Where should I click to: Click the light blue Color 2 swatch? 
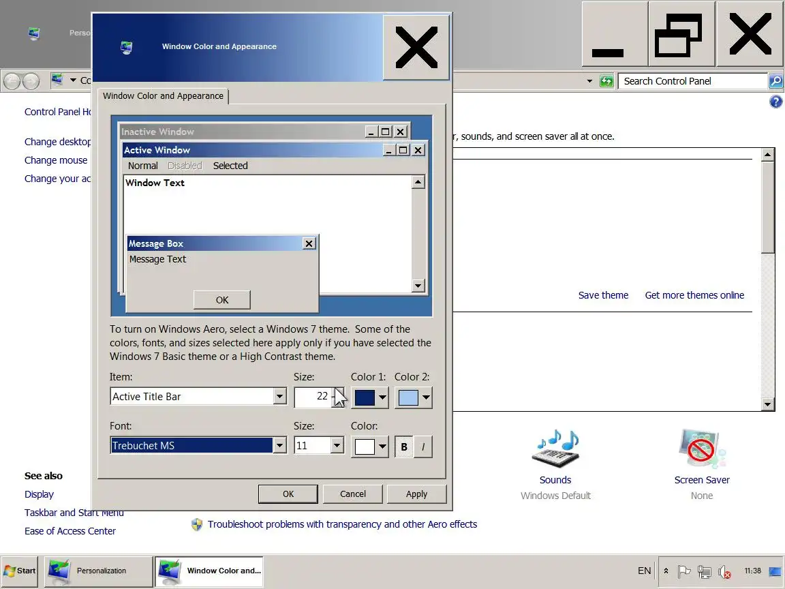[x=408, y=397]
